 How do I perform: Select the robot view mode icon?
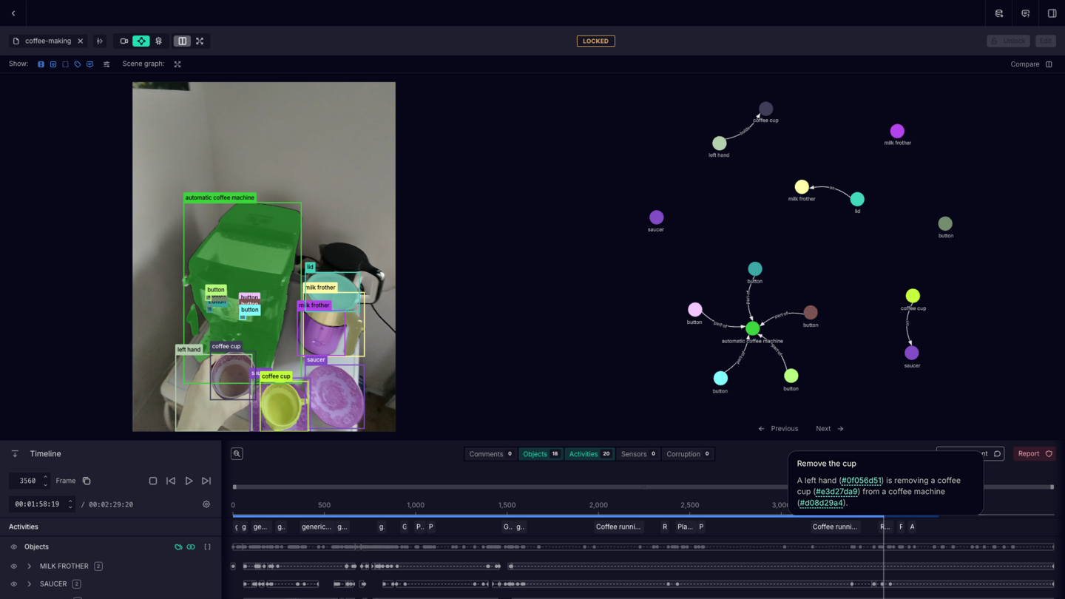158,41
